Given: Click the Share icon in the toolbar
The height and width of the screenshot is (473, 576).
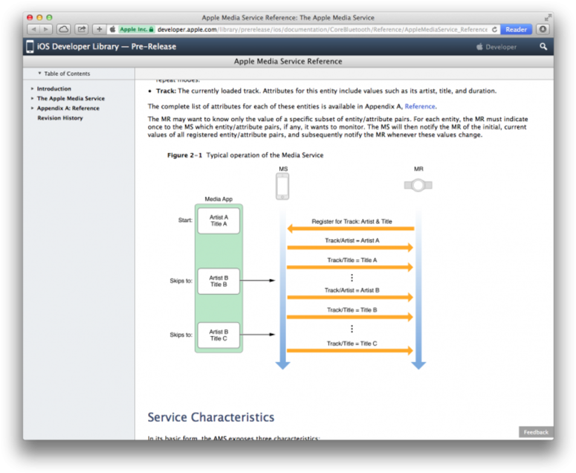Looking at the screenshot, I should [81, 28].
